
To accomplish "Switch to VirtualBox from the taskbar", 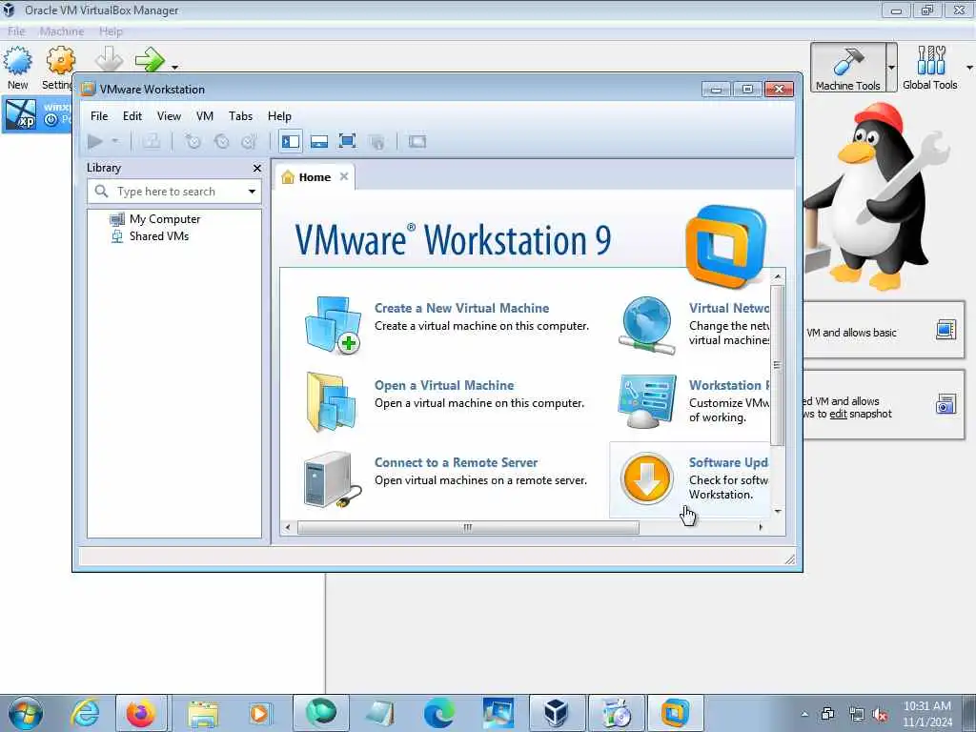I will pyautogui.click(x=556, y=713).
